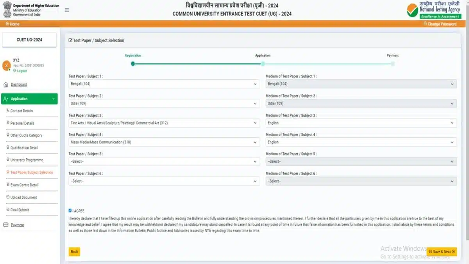Viewport: 469px width, 264px height.
Task: Open Contact Details in sidebar
Action: coord(21,111)
